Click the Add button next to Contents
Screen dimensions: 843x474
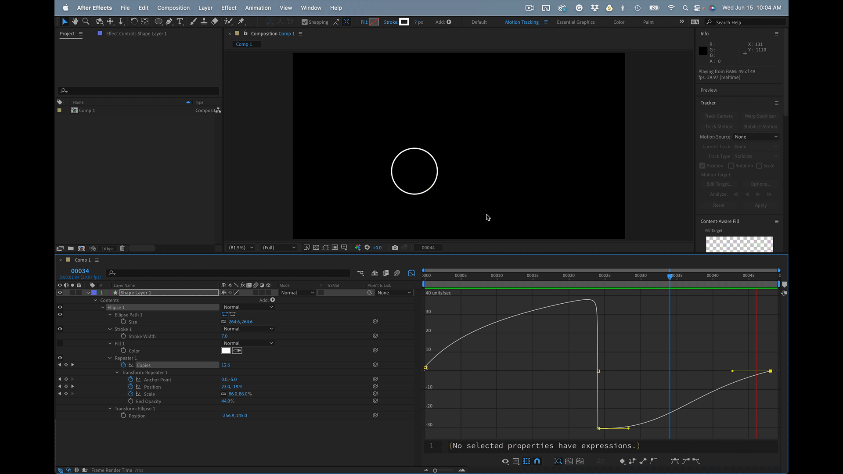[273, 300]
